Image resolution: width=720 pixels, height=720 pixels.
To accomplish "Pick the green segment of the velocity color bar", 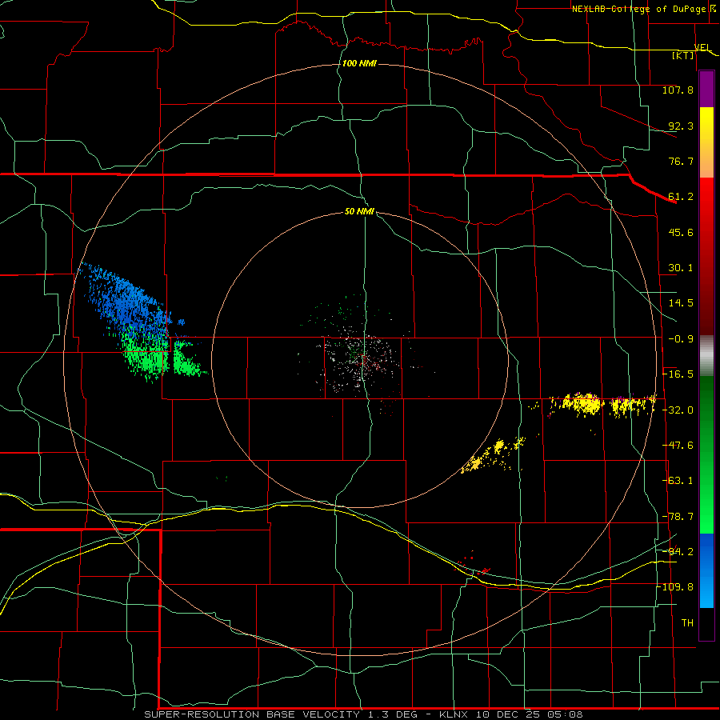I will point(706,454).
